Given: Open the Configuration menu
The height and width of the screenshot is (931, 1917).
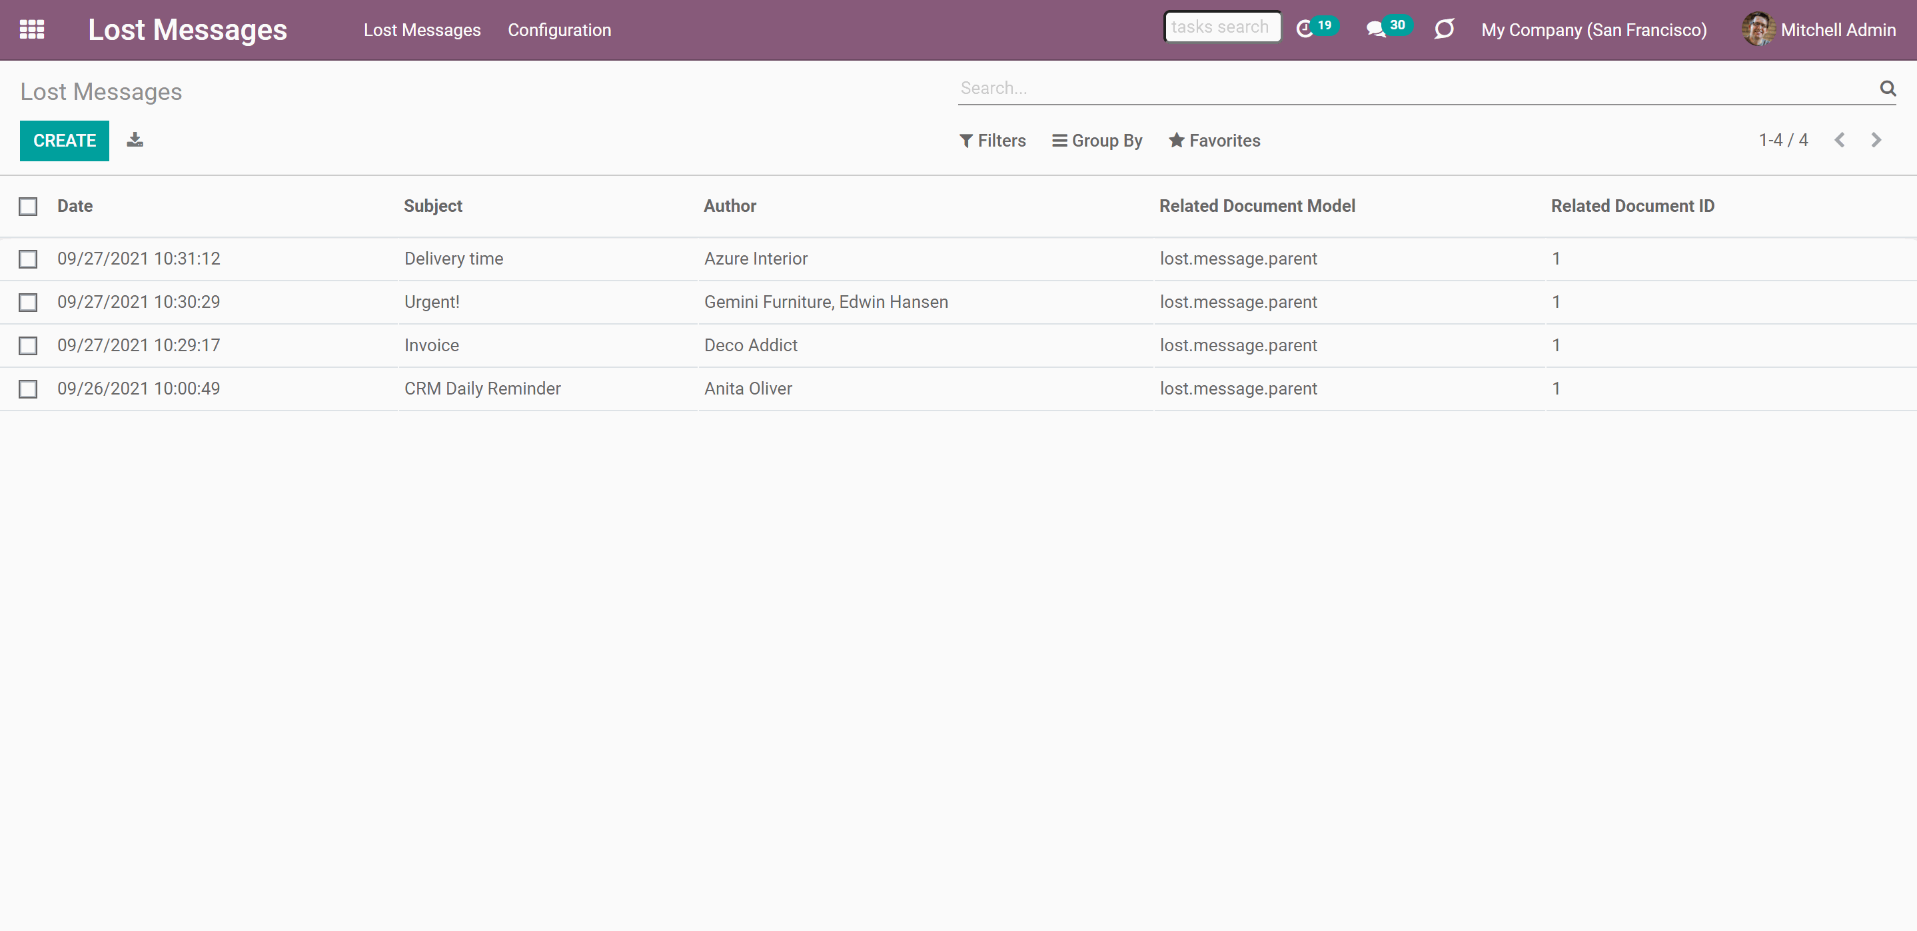Looking at the screenshot, I should click(x=559, y=30).
